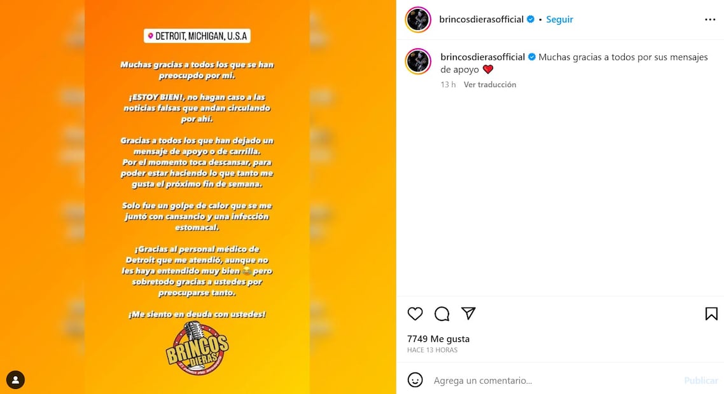Click the tagged people icon on the image

[x=15, y=379]
